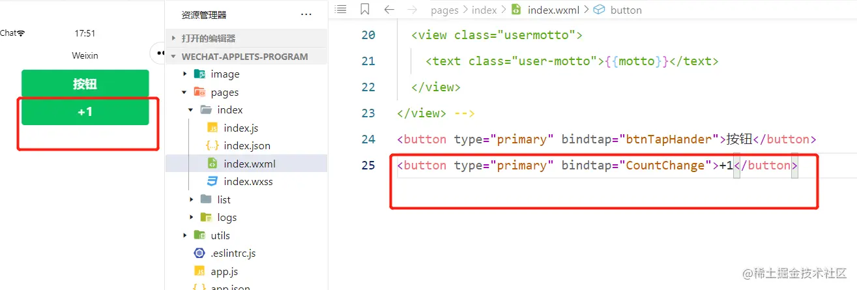Open index.json file
Screen dimensions: 857x290
coord(246,146)
